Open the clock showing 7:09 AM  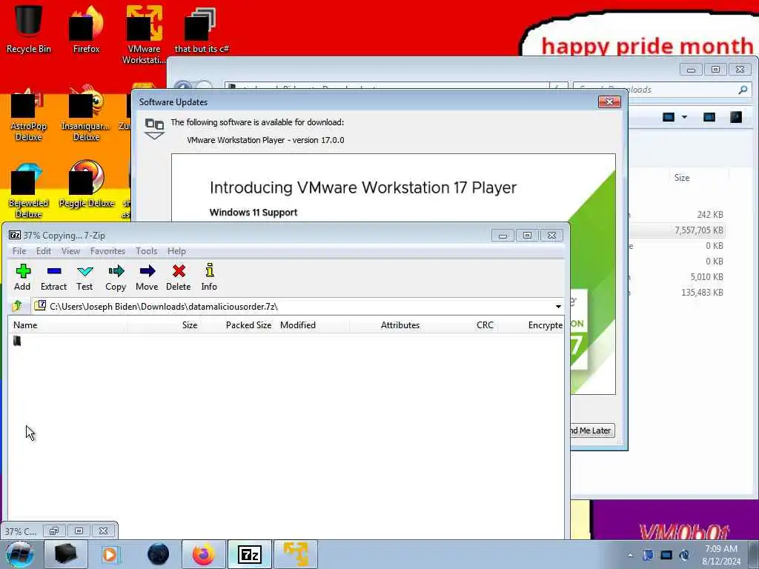(720, 555)
